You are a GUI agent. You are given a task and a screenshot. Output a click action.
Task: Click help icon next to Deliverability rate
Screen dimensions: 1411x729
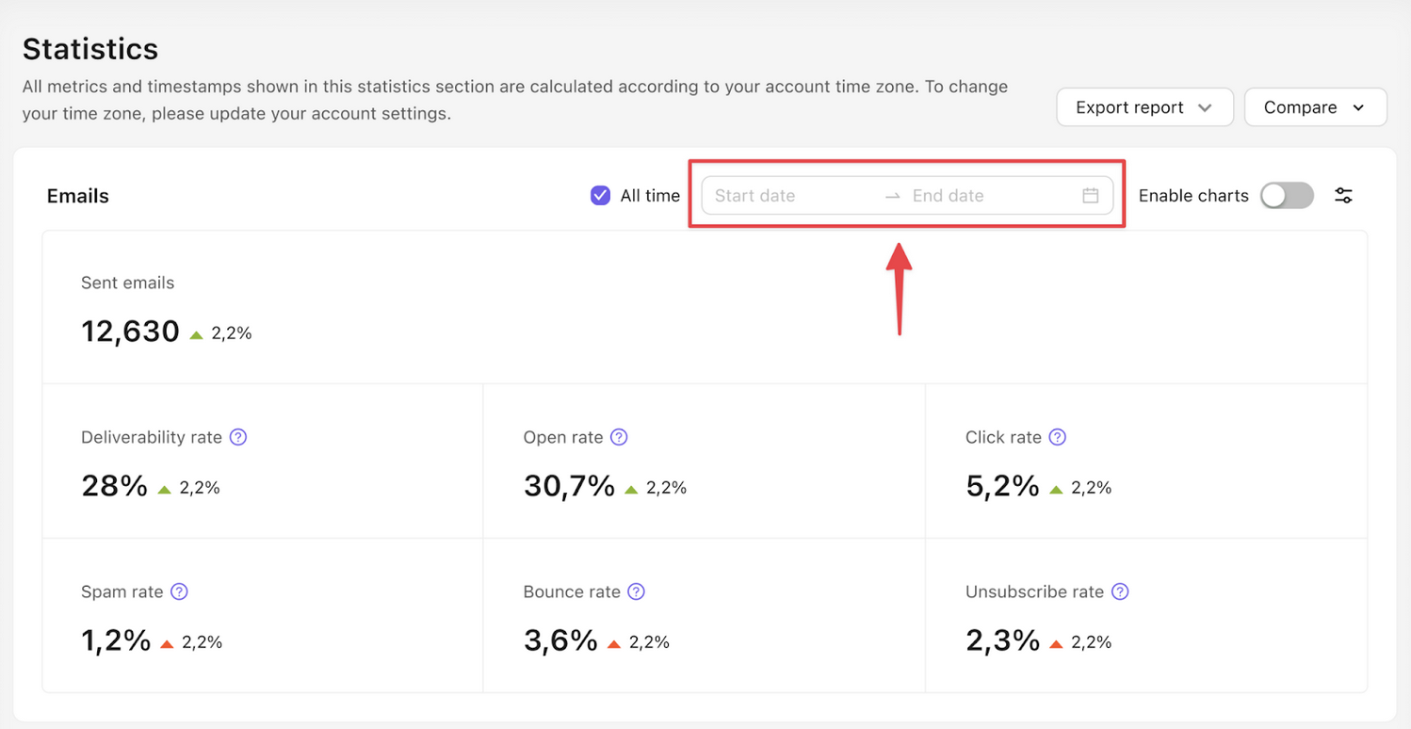pos(238,437)
